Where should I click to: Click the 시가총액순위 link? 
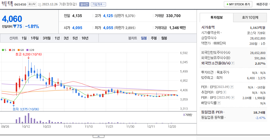click(211, 32)
